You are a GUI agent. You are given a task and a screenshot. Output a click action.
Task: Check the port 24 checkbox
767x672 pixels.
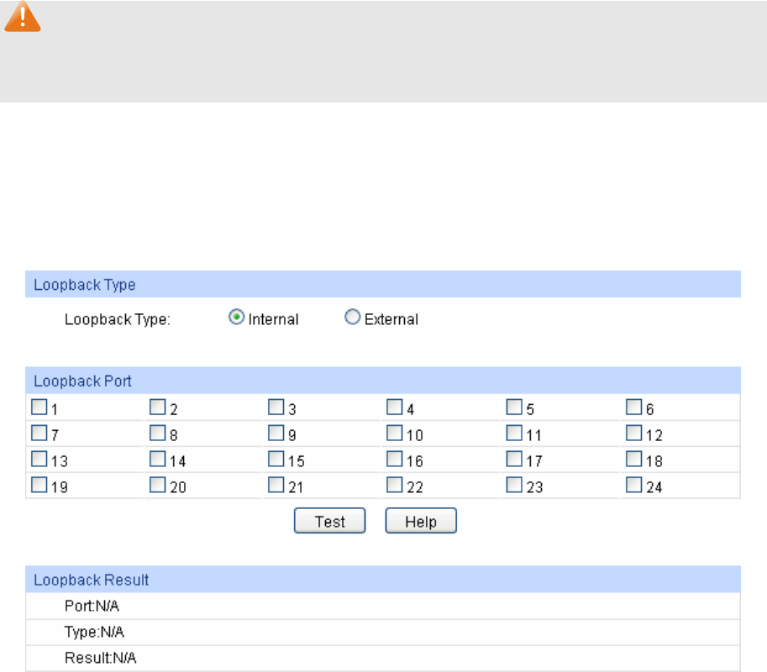[x=634, y=485]
